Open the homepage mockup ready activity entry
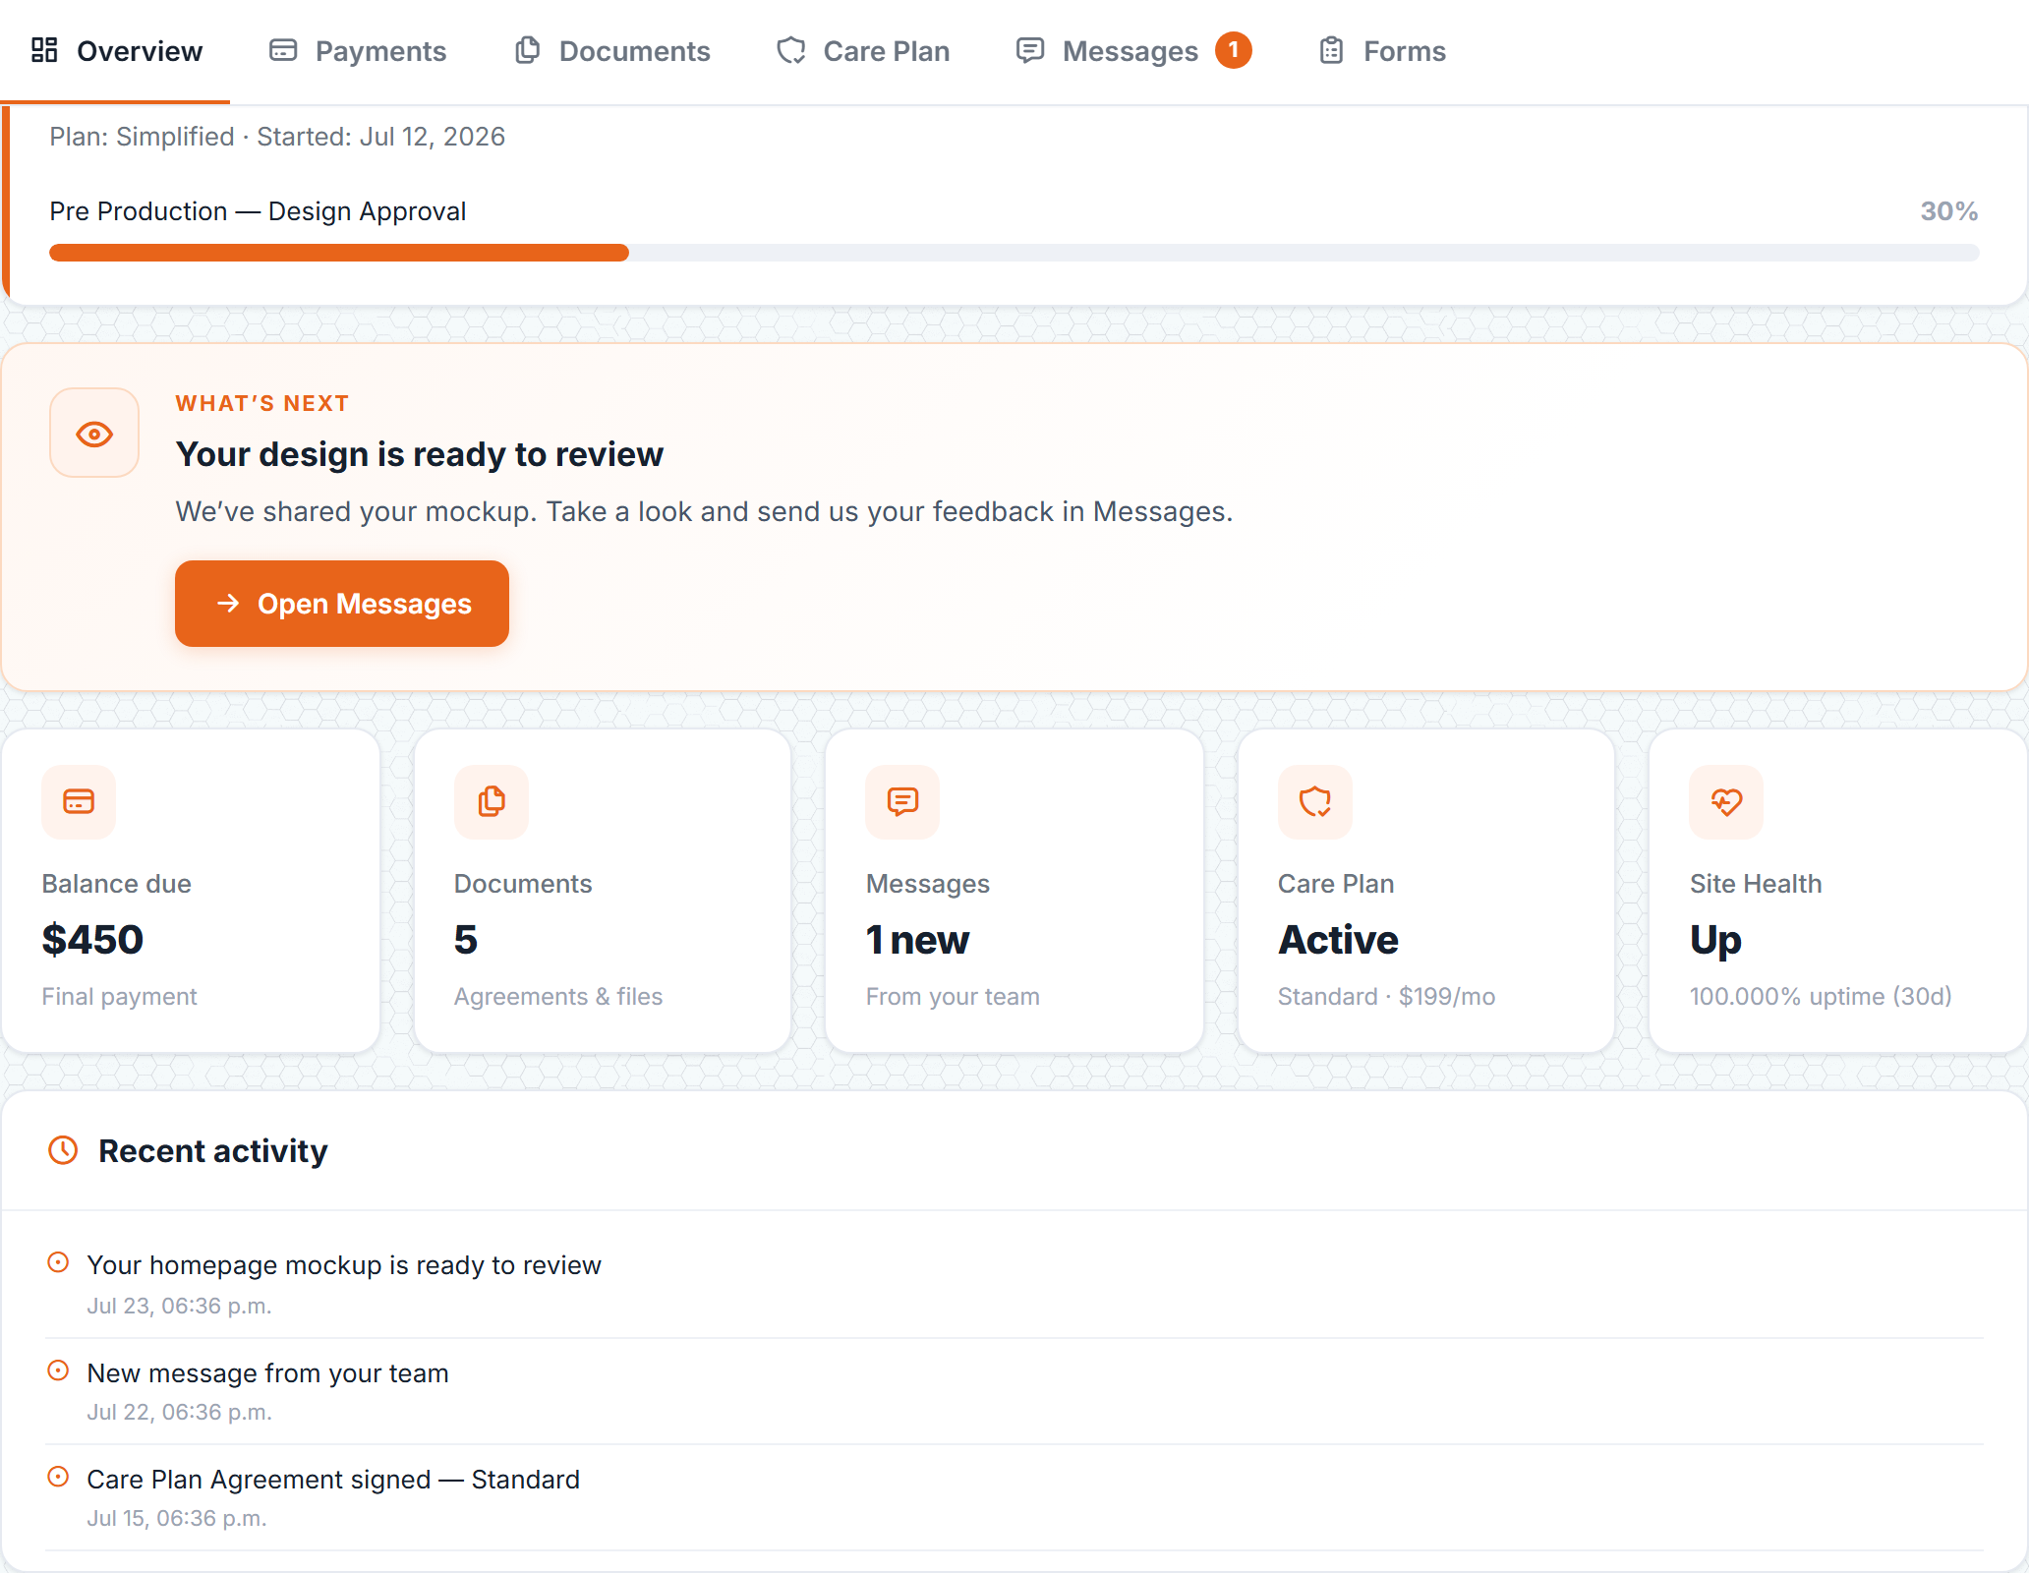Screen dimensions: 2029x1573 coord(1014,1284)
